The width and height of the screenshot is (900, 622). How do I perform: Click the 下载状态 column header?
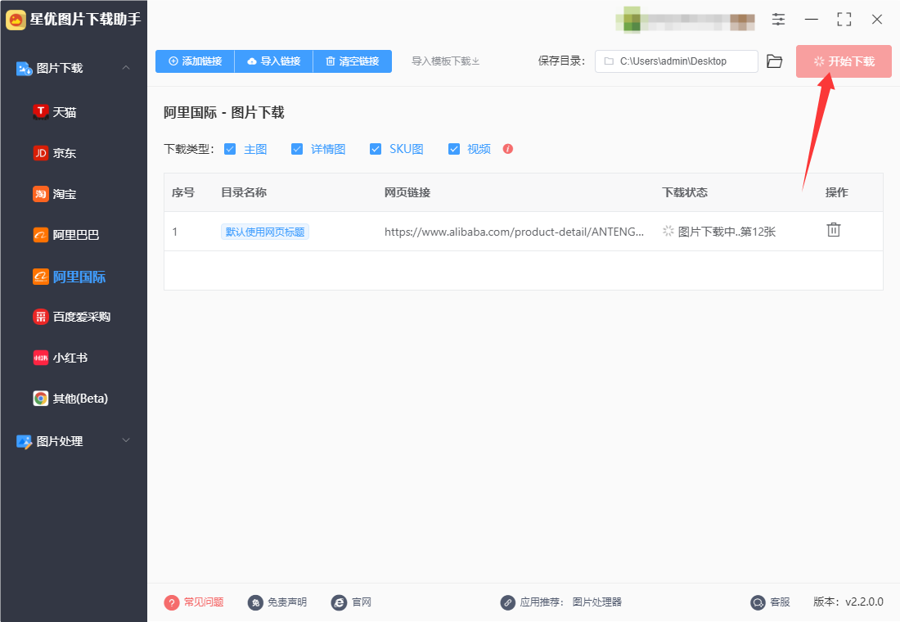pyautogui.click(x=685, y=192)
